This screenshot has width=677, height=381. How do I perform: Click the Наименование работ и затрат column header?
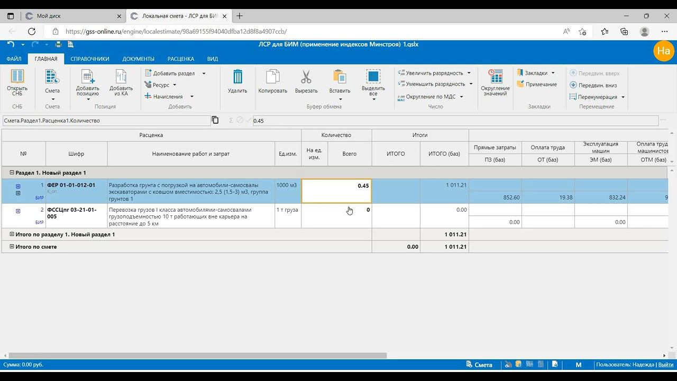point(191,154)
